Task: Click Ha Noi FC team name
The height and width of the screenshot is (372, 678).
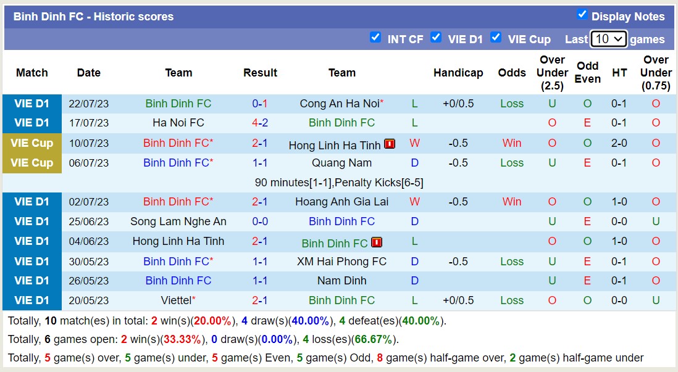Action: point(178,123)
